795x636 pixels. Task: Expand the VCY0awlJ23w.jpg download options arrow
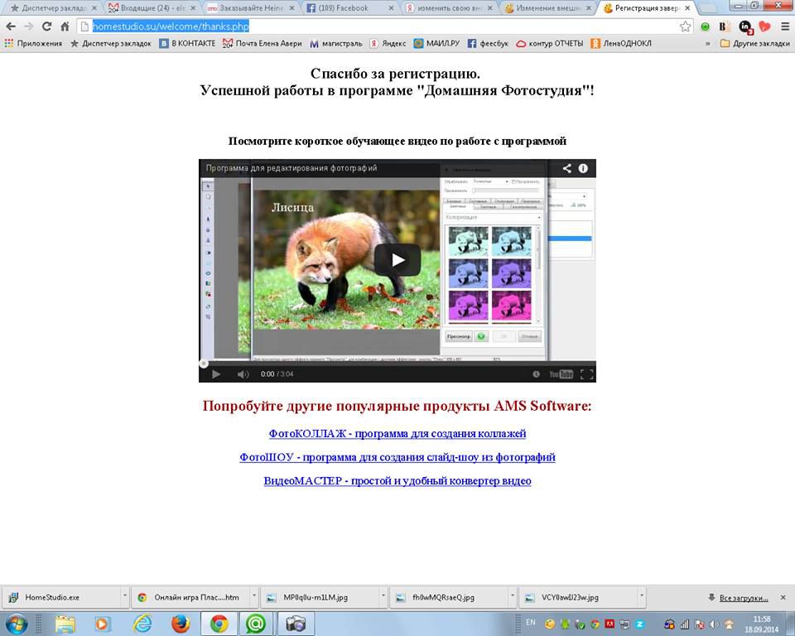pos(641,596)
